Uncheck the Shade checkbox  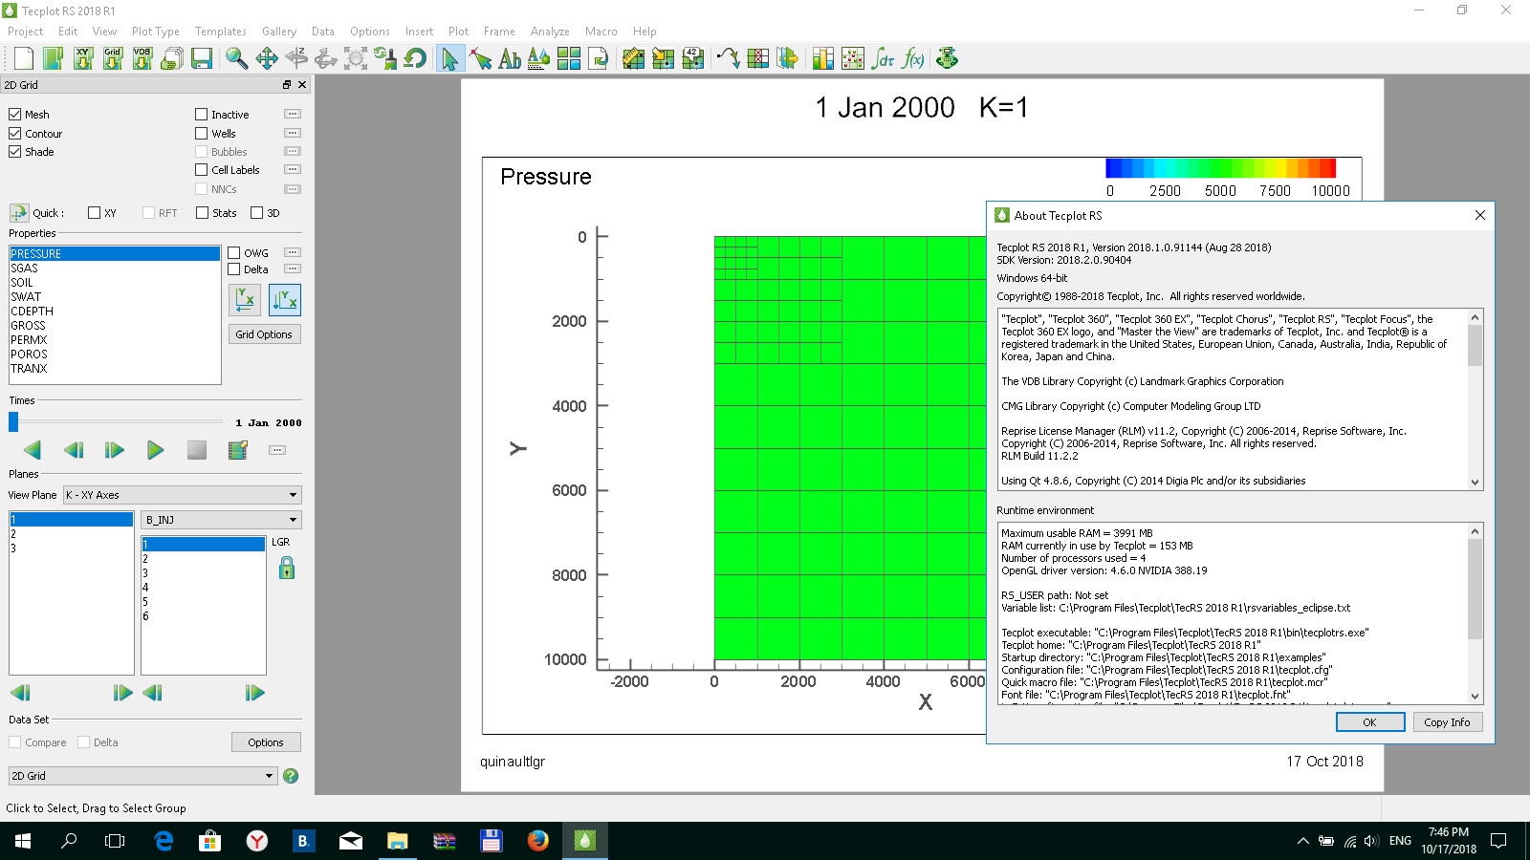15,151
